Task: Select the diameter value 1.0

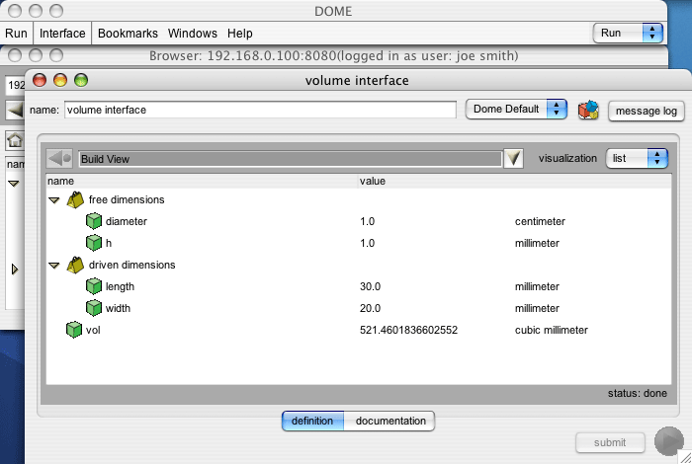Action: point(367,221)
